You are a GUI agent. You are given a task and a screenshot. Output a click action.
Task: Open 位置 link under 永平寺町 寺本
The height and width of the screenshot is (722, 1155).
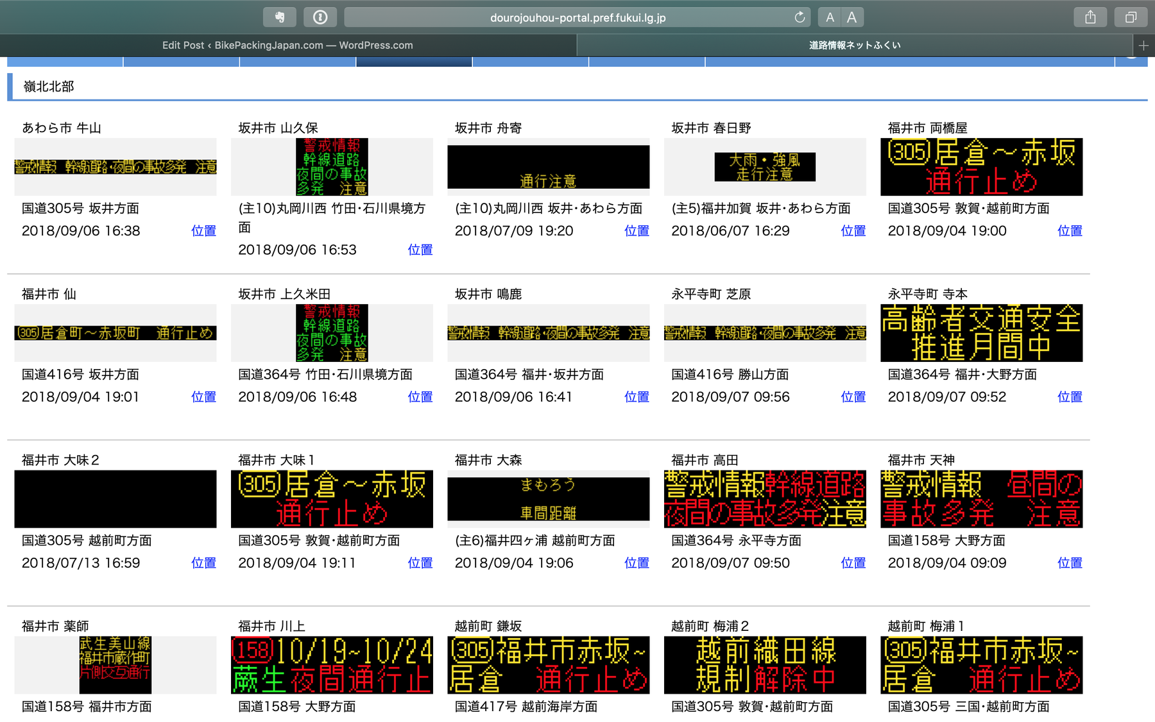(1070, 397)
